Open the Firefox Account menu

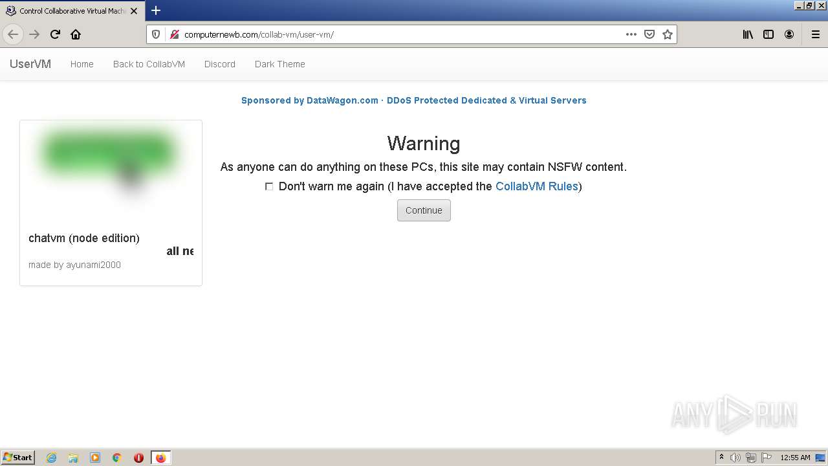coord(789,34)
